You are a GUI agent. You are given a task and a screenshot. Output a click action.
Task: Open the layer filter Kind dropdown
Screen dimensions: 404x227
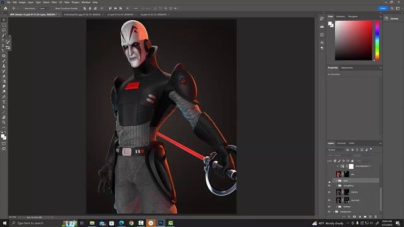(x=336, y=150)
